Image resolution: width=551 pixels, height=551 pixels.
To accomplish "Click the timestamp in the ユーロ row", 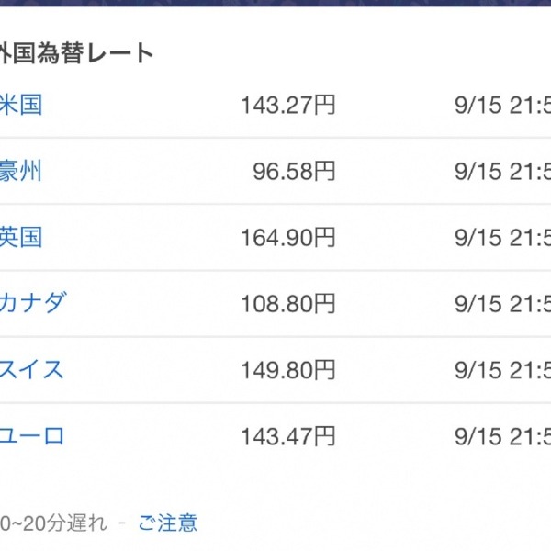I will (503, 436).
